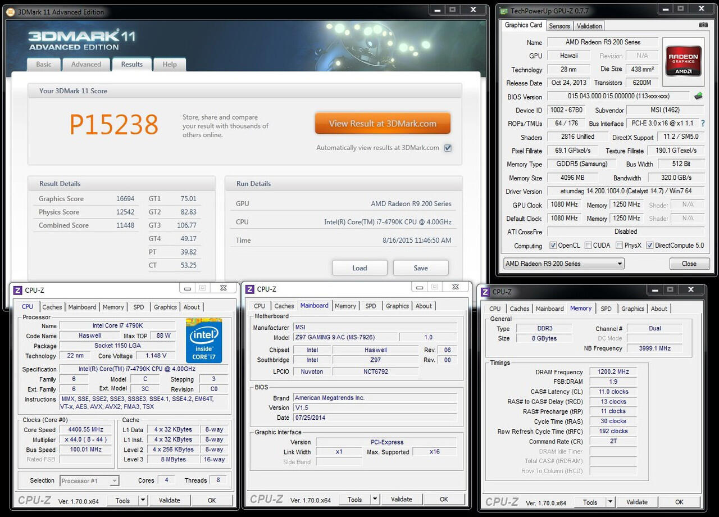Image resolution: width=719 pixels, height=517 pixels.
Task: Click the CPU-Z icon of the Memory window
Action: coord(485,292)
